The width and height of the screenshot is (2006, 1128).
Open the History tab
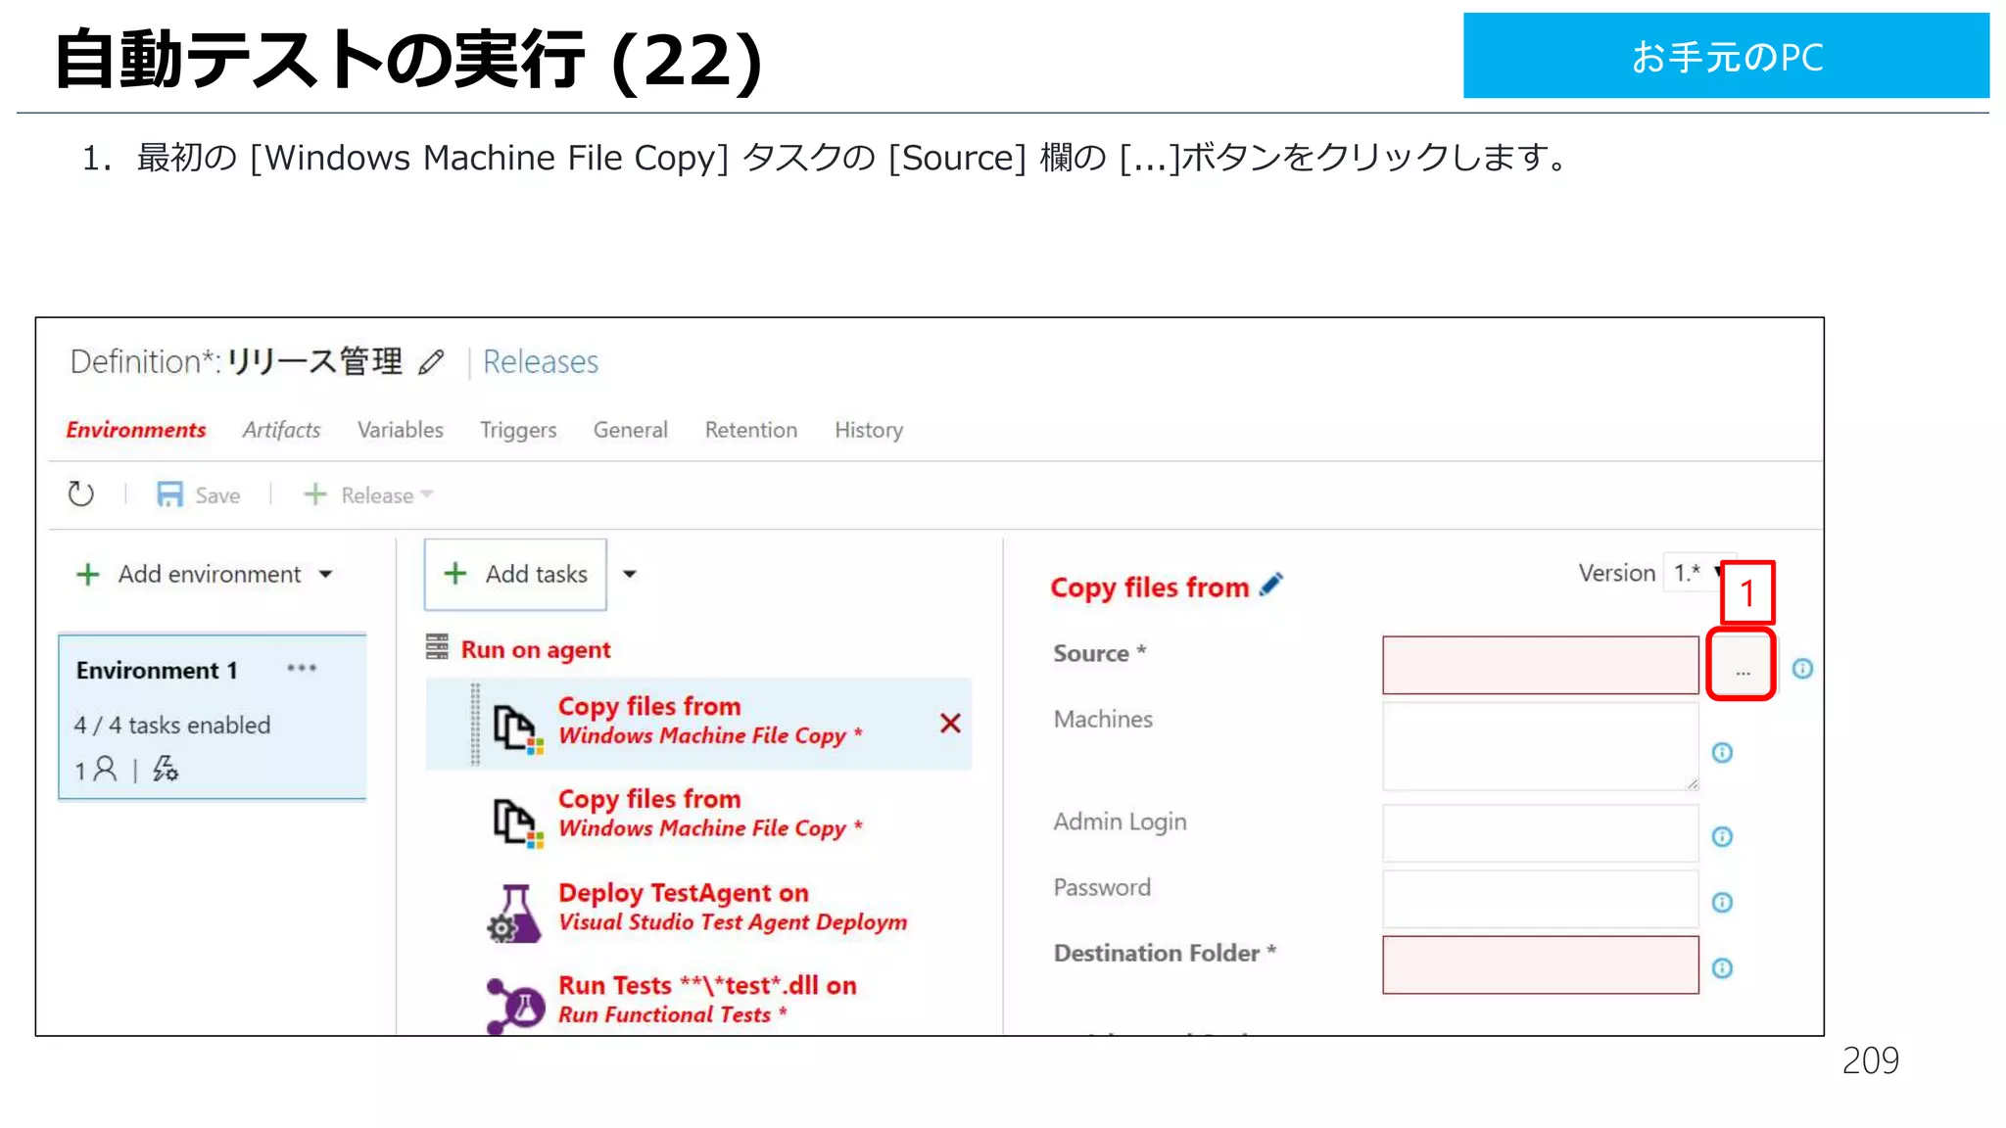pos(869,430)
